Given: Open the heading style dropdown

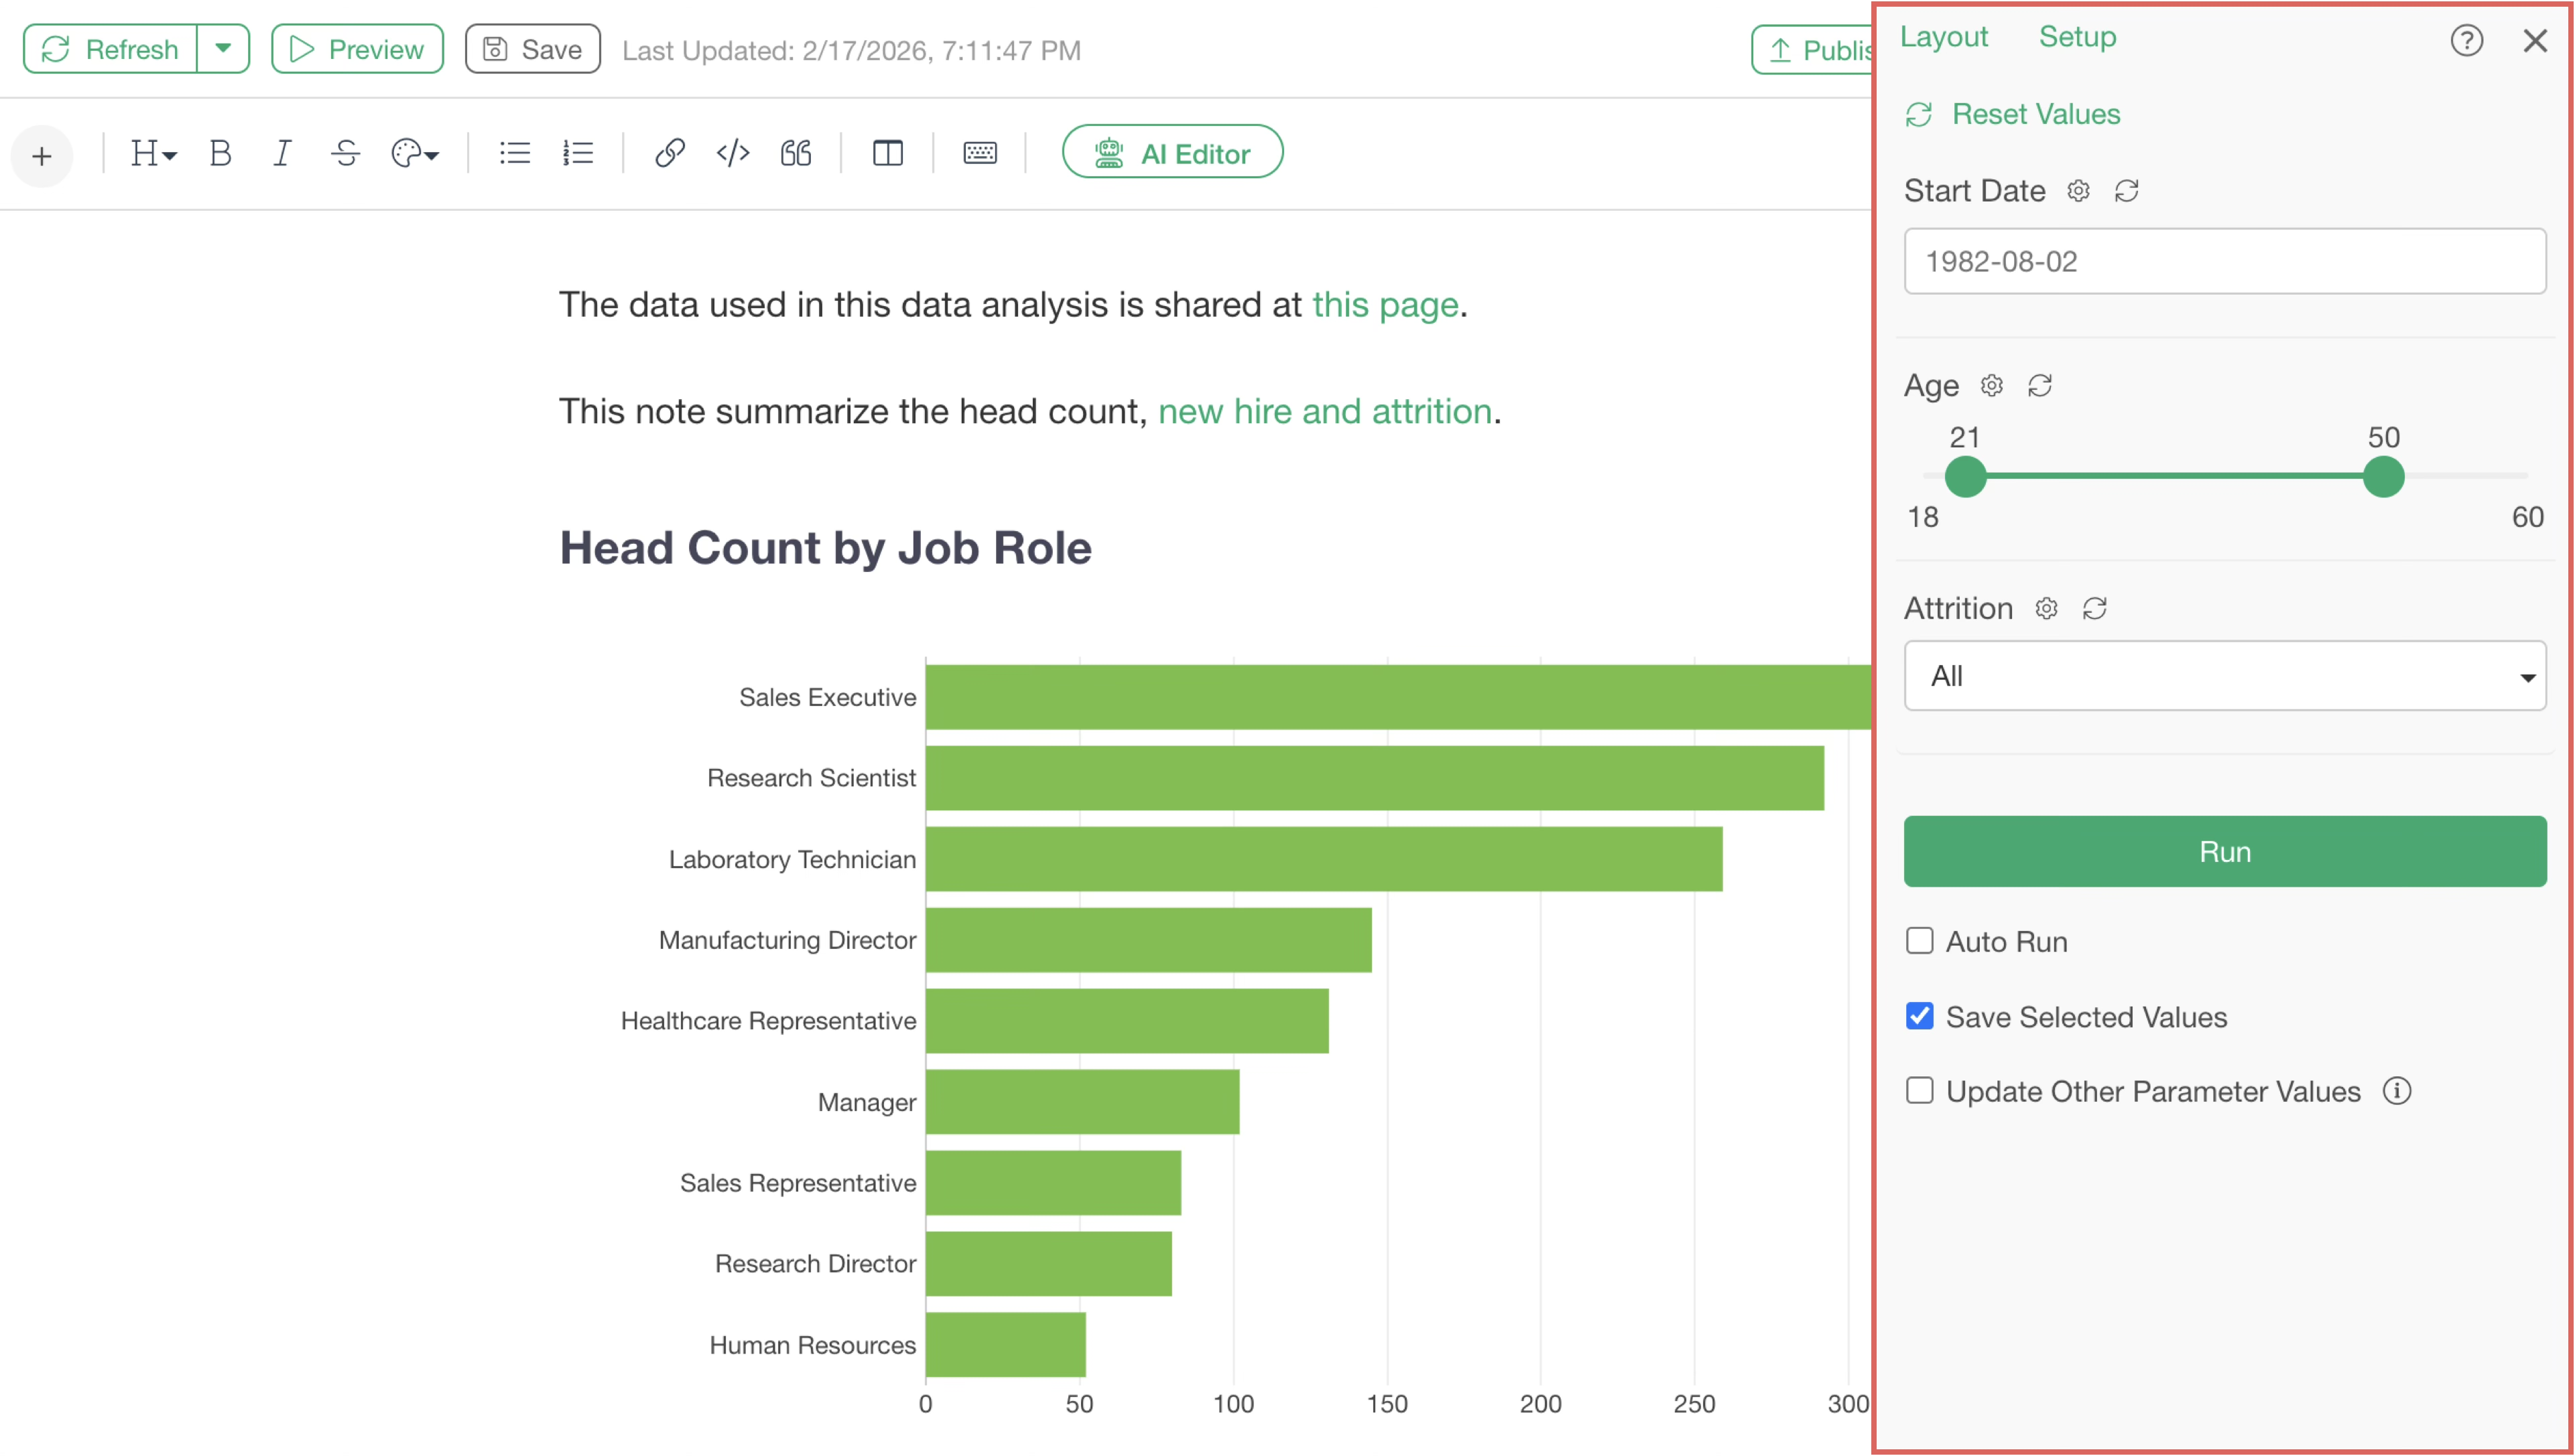Looking at the screenshot, I should (153, 153).
